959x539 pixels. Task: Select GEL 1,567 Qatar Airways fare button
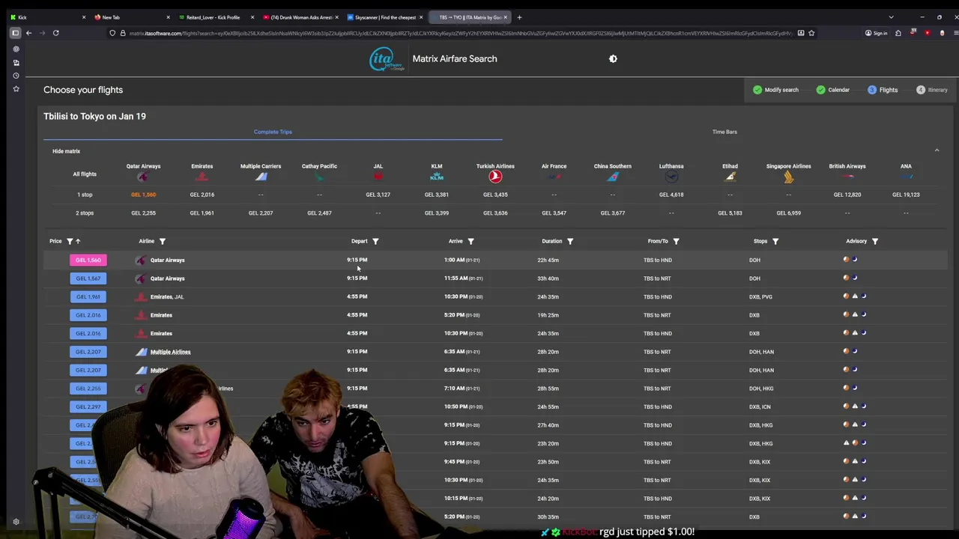pos(88,278)
